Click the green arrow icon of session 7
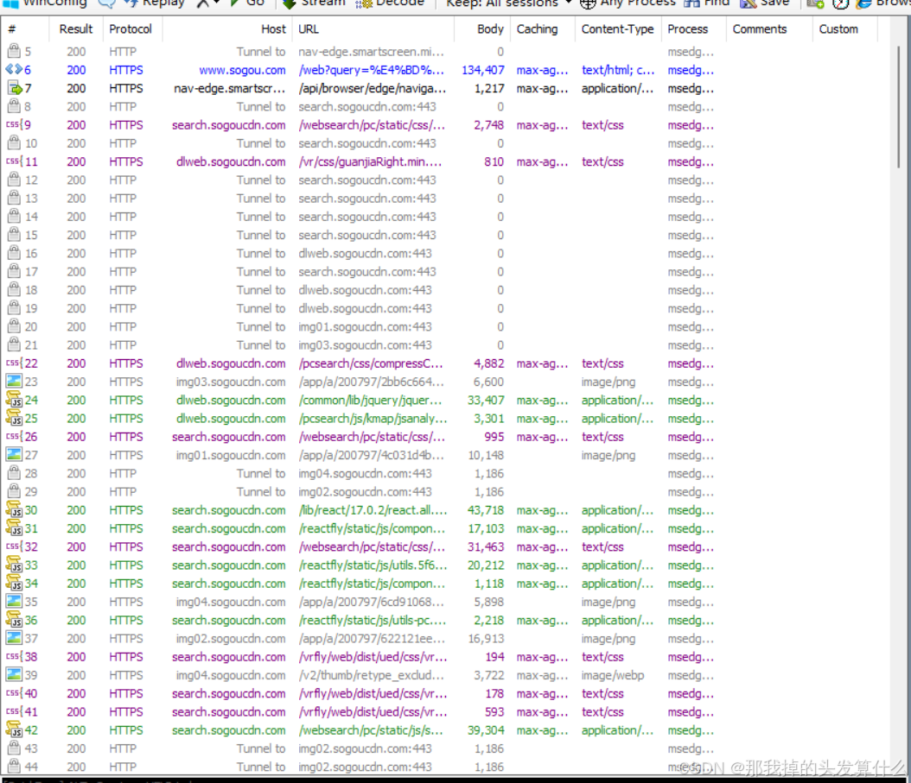This screenshot has width=911, height=783. (15, 88)
